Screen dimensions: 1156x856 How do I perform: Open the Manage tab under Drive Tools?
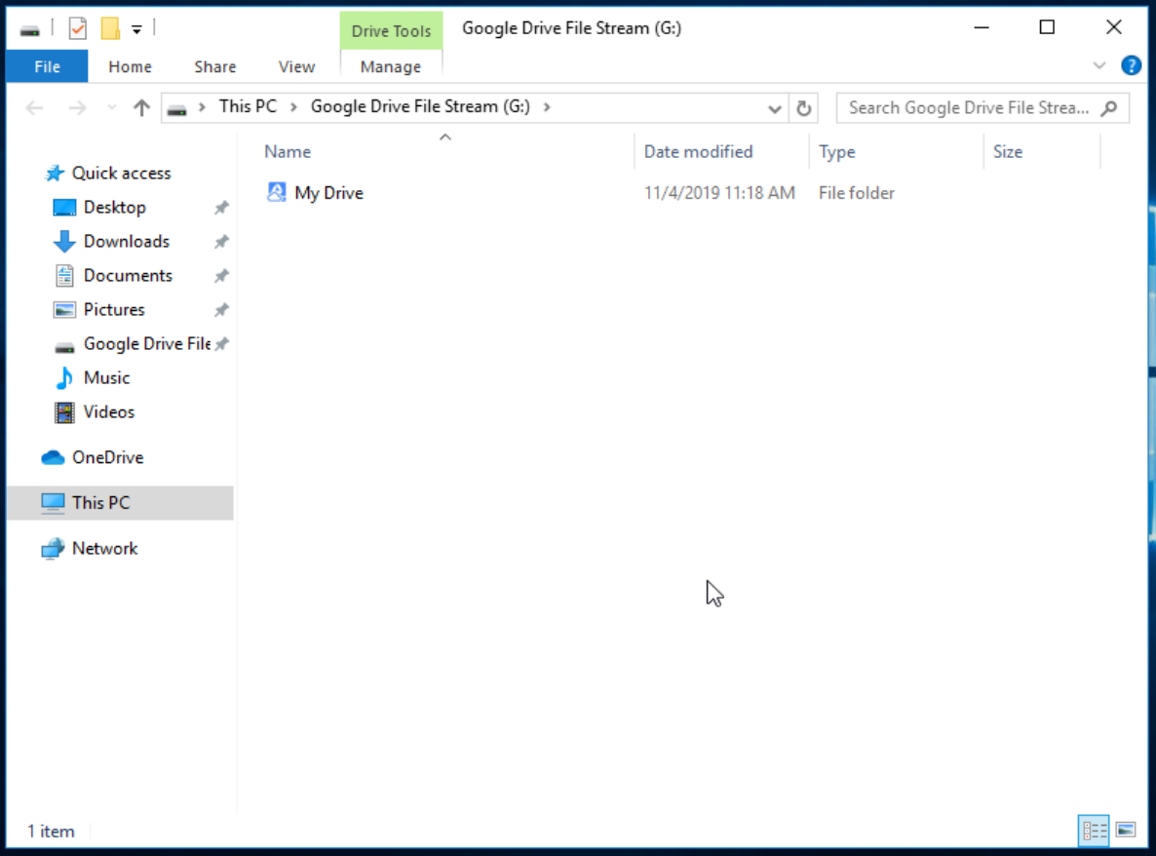tap(391, 66)
